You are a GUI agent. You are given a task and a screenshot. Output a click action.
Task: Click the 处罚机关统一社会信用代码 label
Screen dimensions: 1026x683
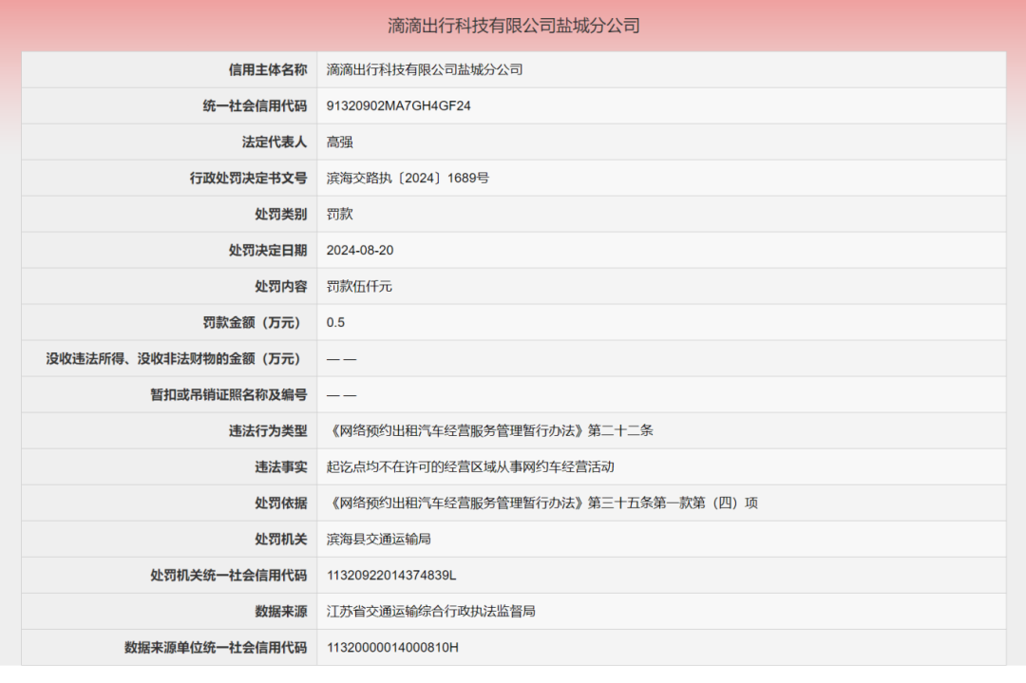228,575
